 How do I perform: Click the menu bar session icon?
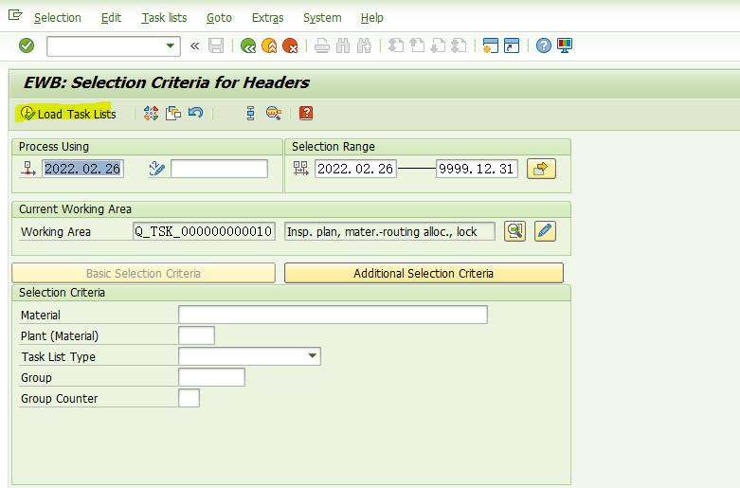[15, 15]
